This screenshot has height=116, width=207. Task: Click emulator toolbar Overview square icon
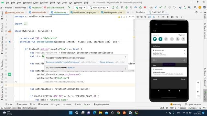[168, 17]
